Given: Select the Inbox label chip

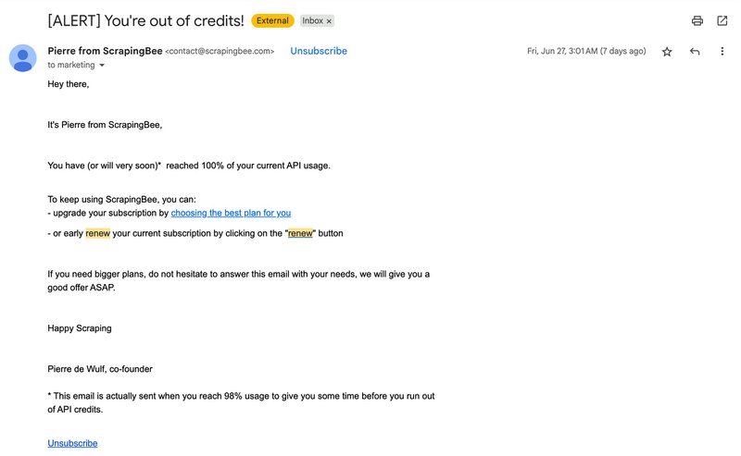Looking at the screenshot, I should tap(311, 20).
